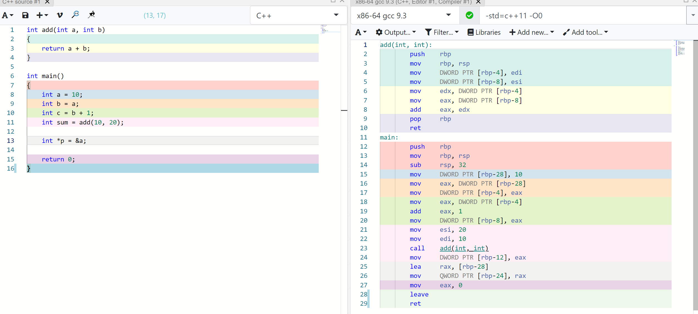This screenshot has width=698, height=314.
Task: Click the Quick-bench runner icon
Action: 91,15
